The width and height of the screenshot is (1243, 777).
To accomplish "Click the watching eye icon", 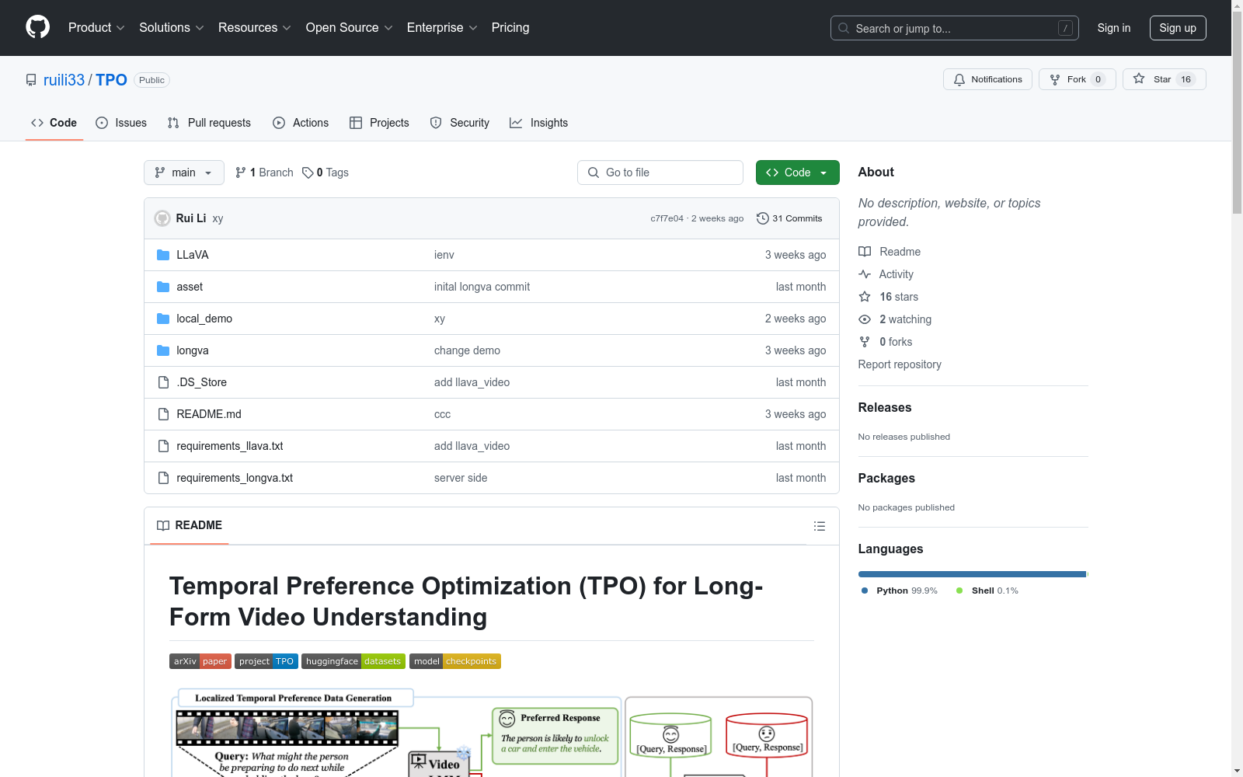I will tap(865, 319).
